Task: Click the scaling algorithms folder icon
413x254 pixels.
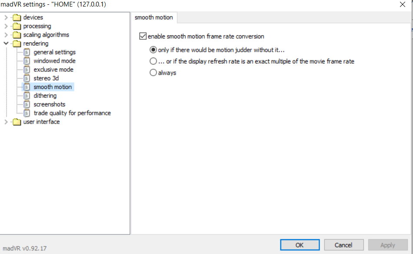Action: tap(17, 35)
